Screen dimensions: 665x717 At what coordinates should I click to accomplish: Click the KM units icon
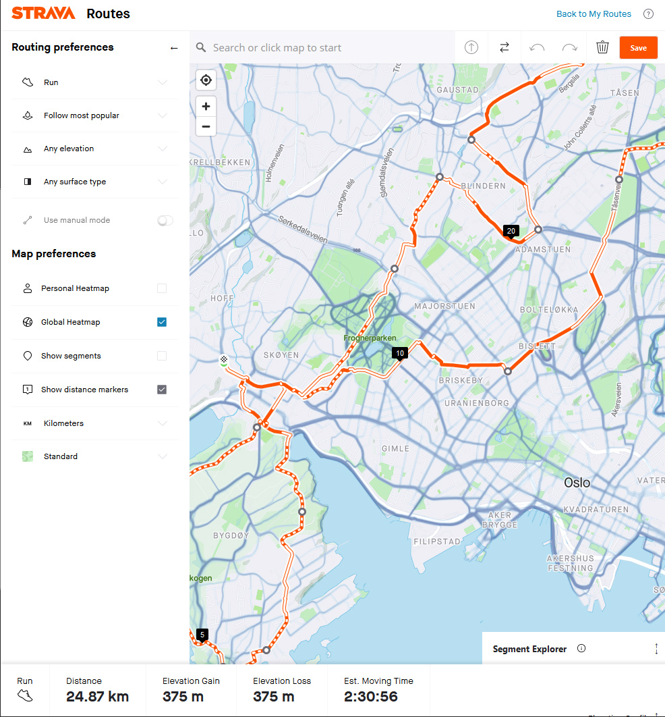click(28, 423)
